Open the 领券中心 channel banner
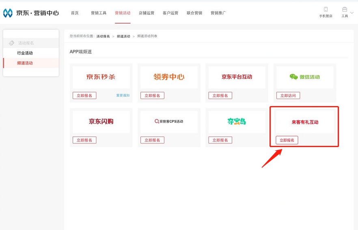Screen dimensions: 358x230 coord(169,77)
